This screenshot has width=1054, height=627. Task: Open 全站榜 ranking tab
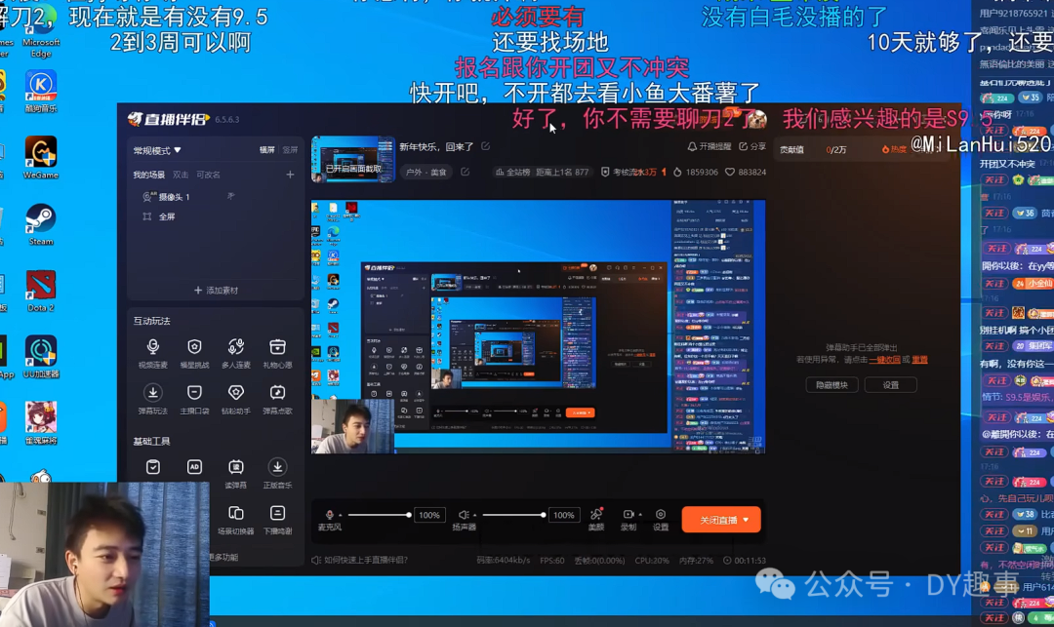click(512, 172)
